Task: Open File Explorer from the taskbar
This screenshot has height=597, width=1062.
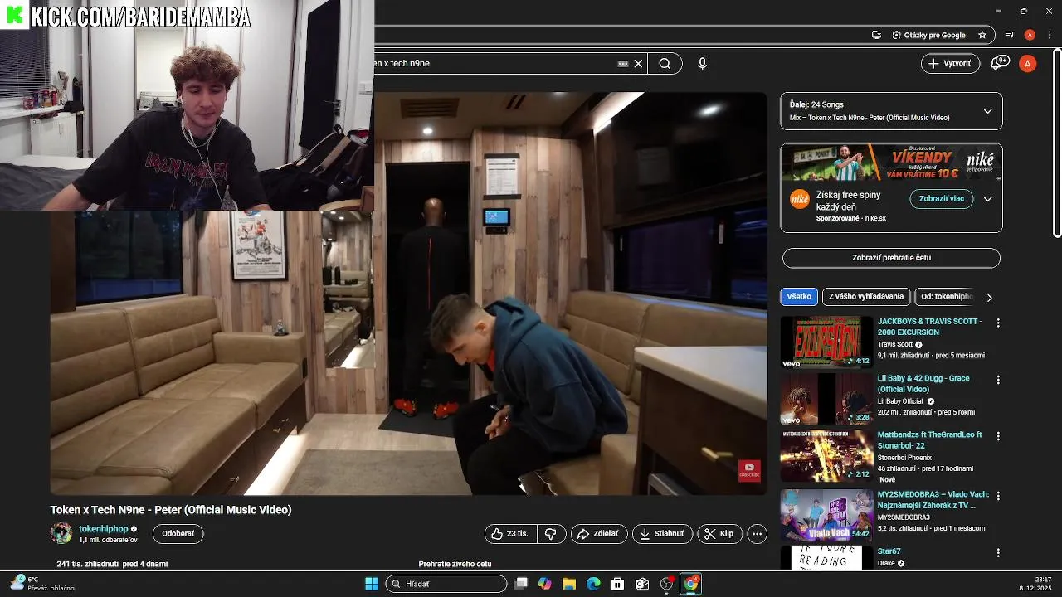Action: pos(569,584)
